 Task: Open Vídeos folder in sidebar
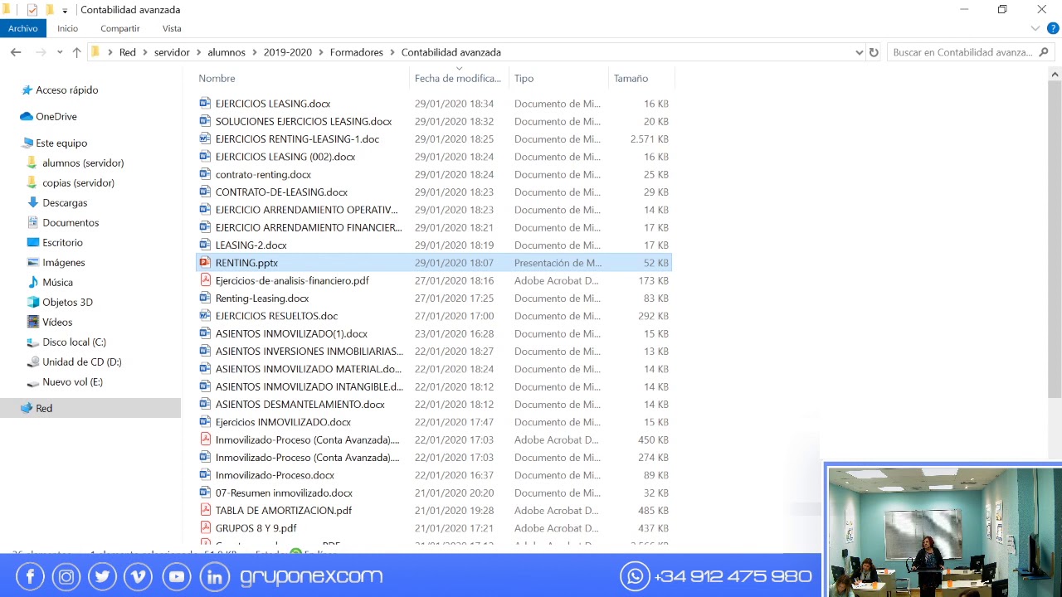point(57,322)
